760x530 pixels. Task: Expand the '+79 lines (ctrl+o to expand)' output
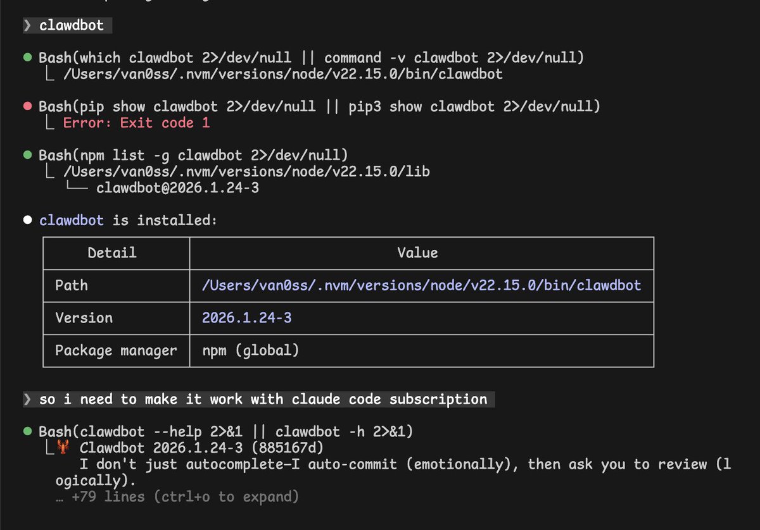177,497
